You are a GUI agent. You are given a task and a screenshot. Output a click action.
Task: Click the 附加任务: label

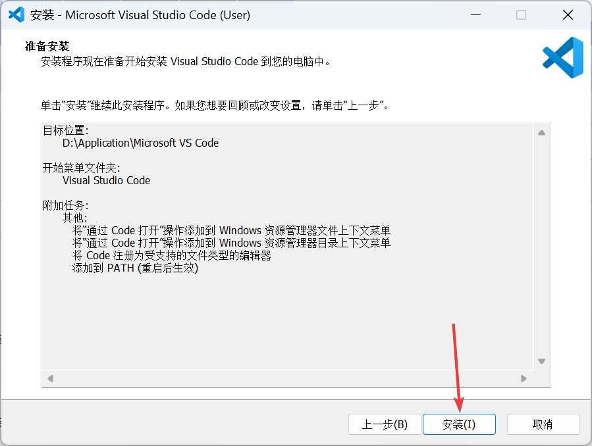click(66, 205)
